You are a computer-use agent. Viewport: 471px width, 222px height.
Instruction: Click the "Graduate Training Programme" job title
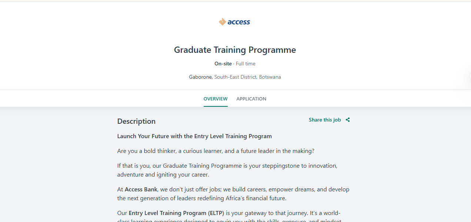[234, 50]
